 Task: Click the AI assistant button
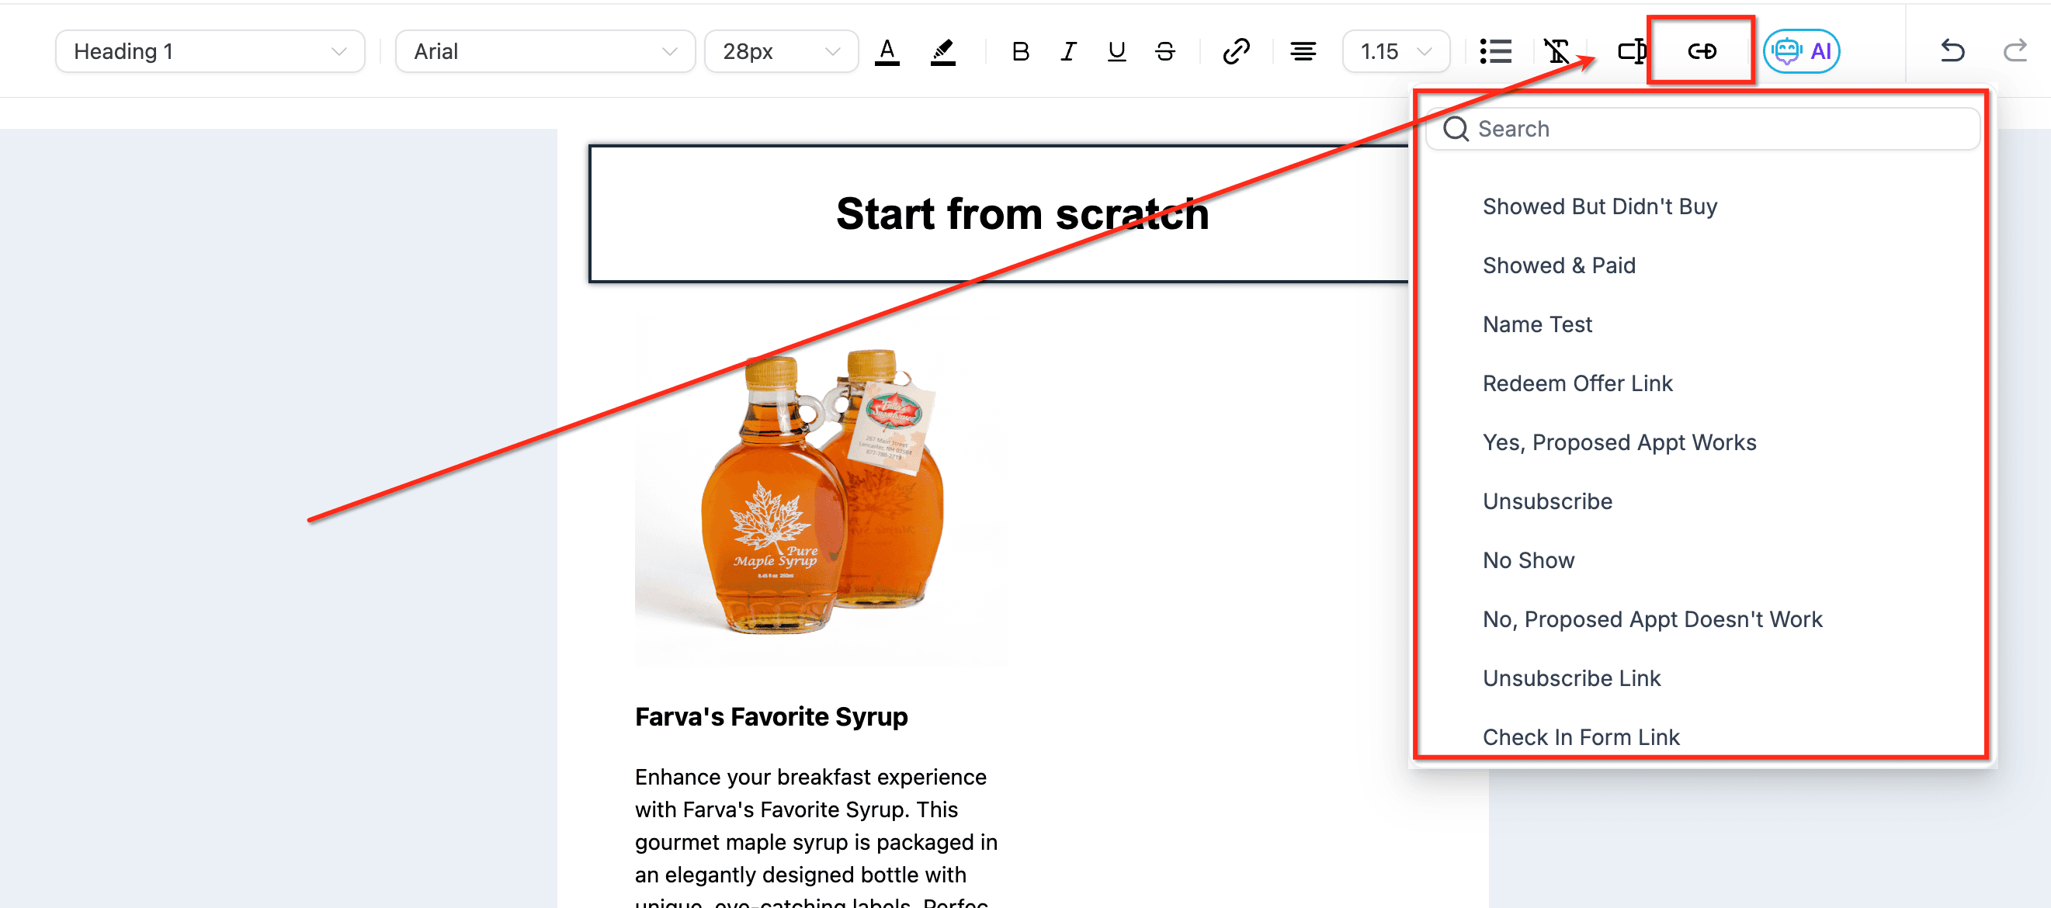tap(1801, 52)
